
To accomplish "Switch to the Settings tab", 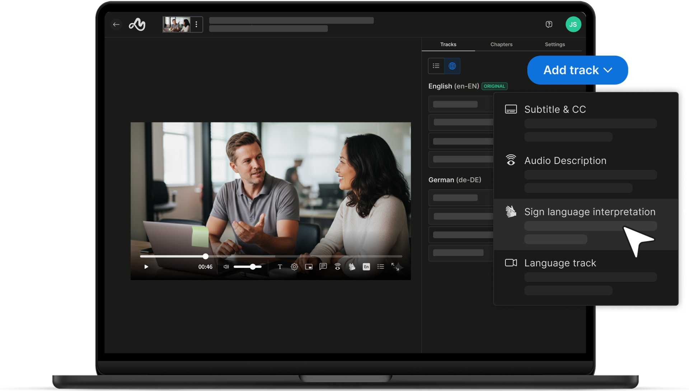I will 555,44.
